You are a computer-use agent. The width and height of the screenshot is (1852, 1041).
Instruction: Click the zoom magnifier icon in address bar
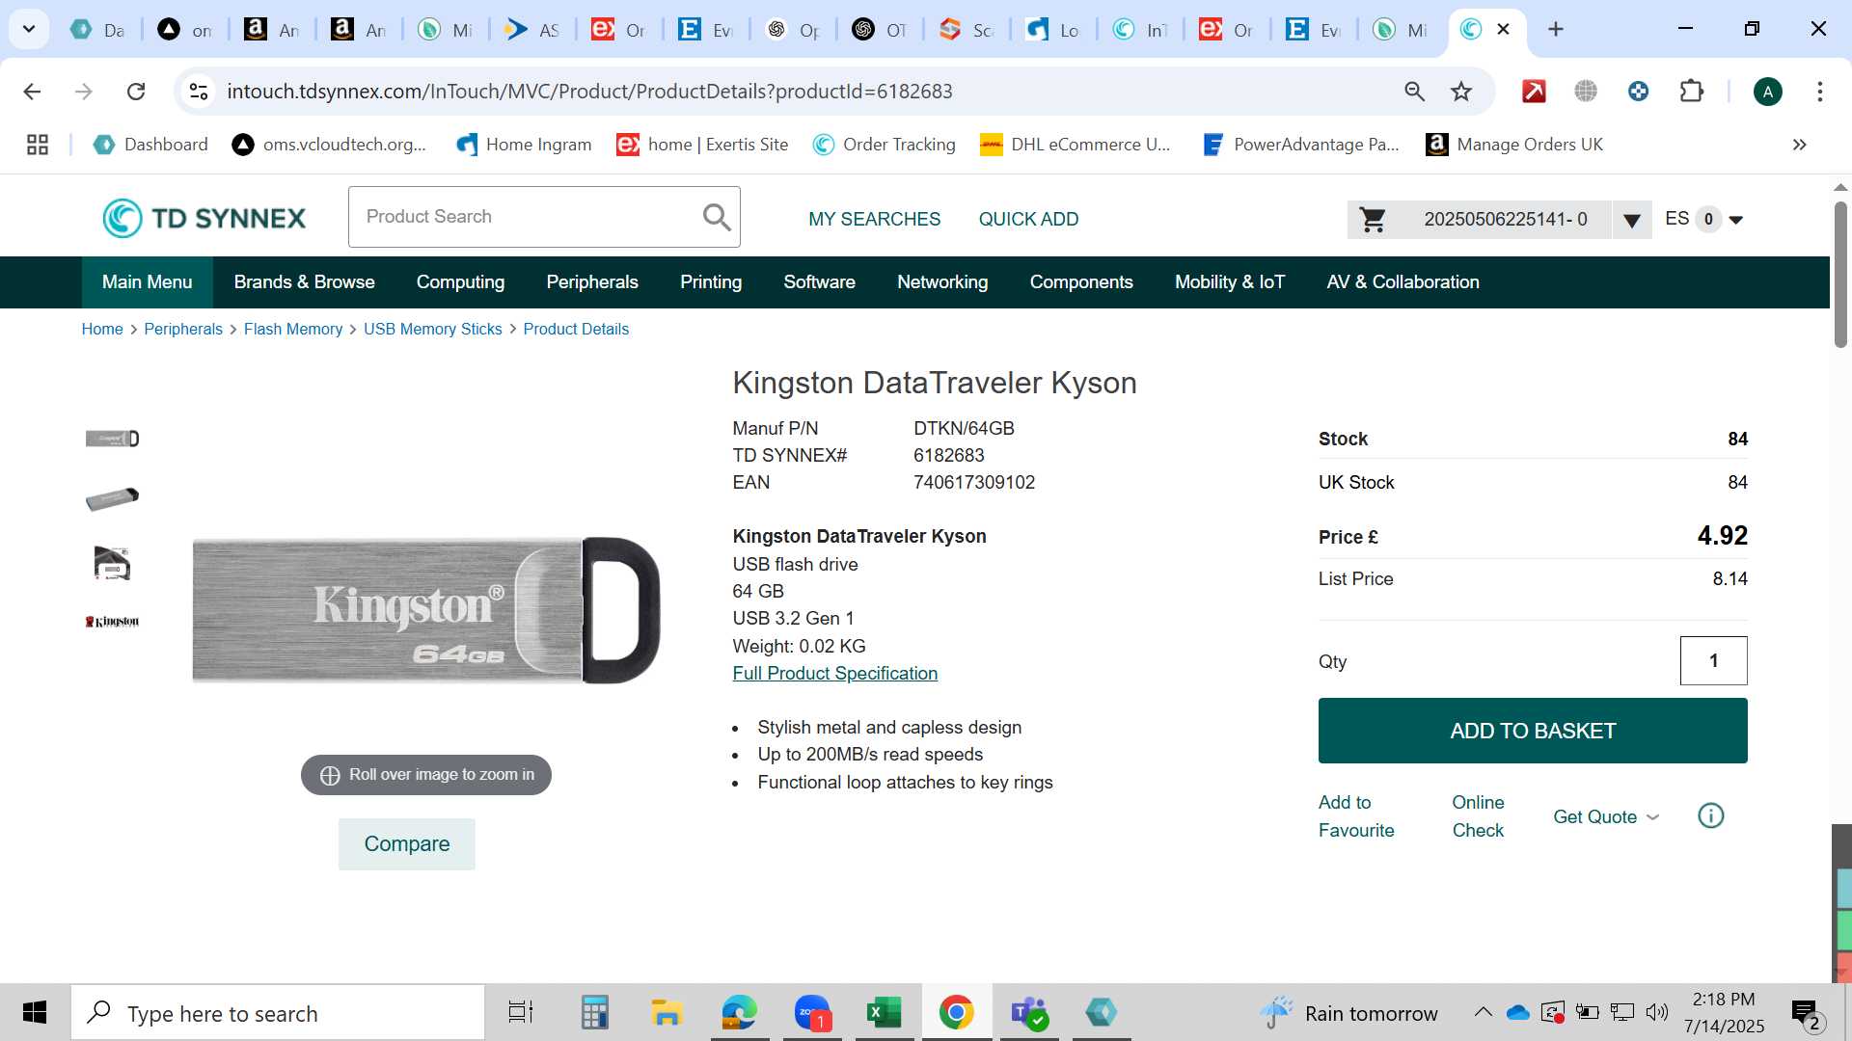pos(1414,92)
